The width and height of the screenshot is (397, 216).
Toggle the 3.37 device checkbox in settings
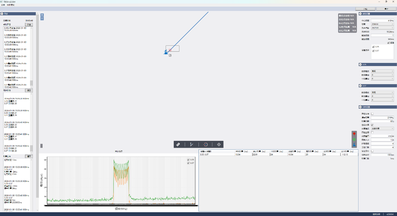pyautogui.click(x=373, y=51)
